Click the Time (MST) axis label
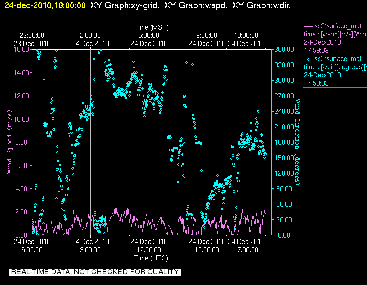 [151, 27]
